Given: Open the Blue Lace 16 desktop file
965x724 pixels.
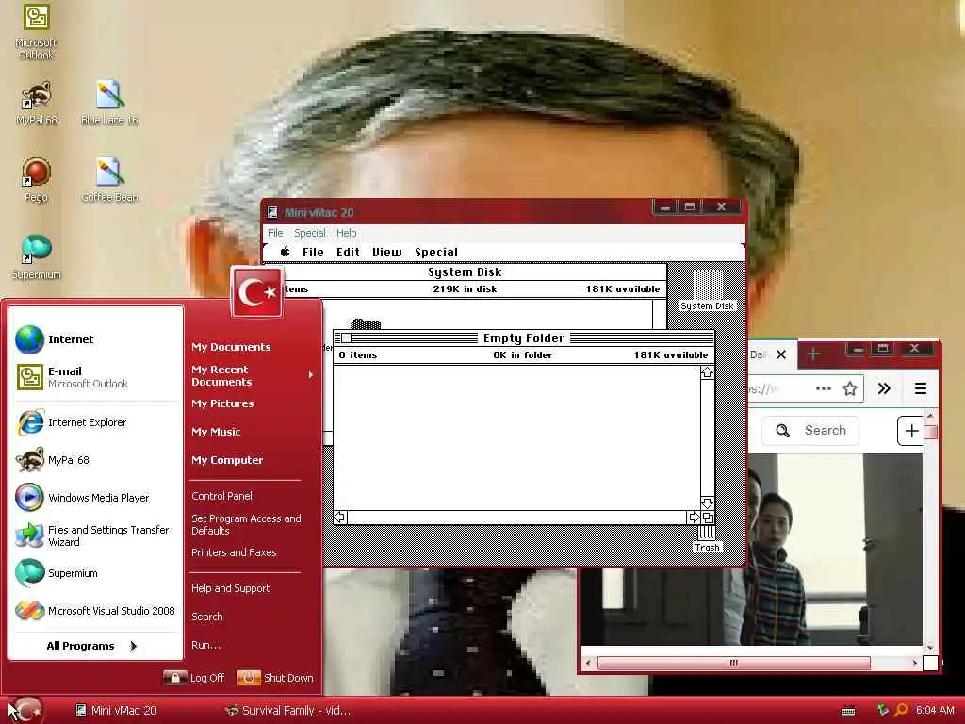Looking at the screenshot, I should (109, 103).
